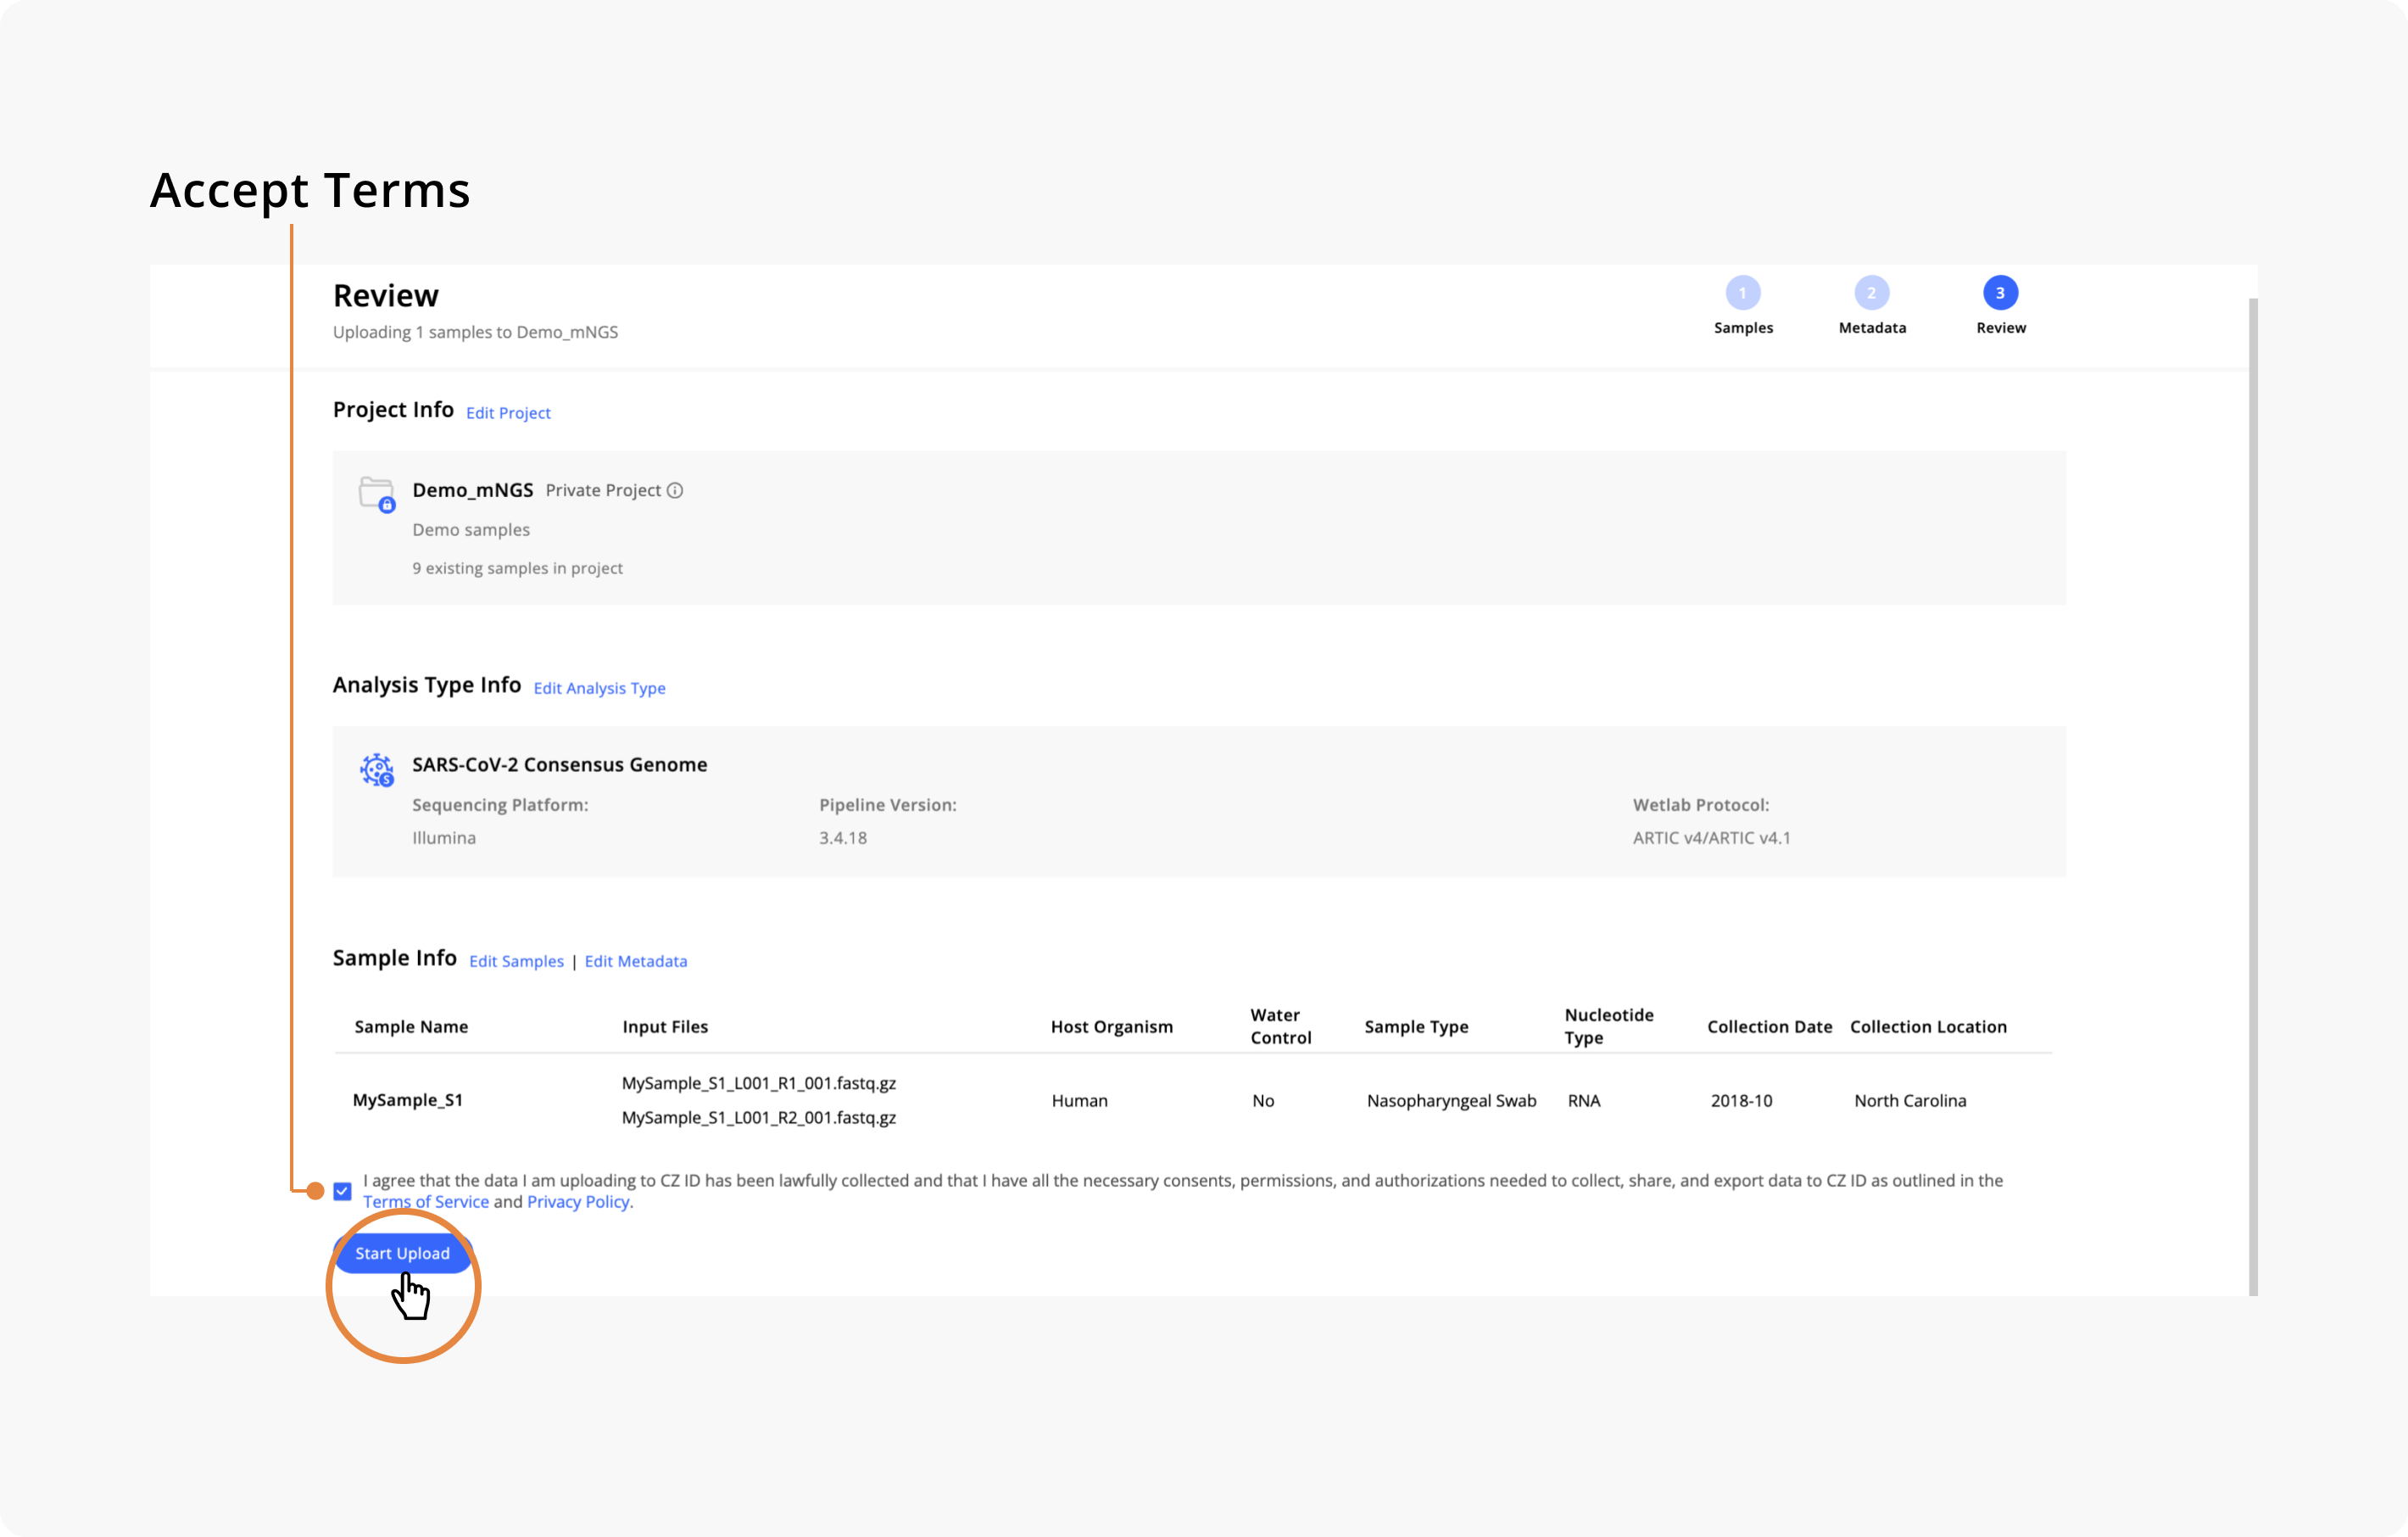Click the pipeline version 3.4.18 value
The width and height of the screenshot is (2408, 1537).
(843, 839)
